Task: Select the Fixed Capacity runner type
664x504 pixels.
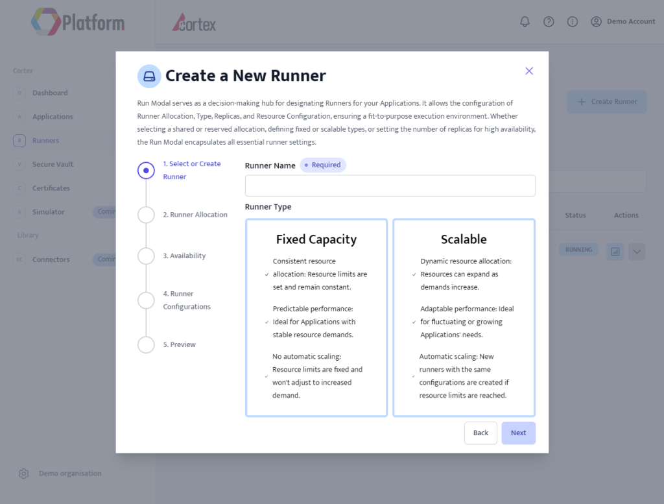Action: [x=316, y=317]
